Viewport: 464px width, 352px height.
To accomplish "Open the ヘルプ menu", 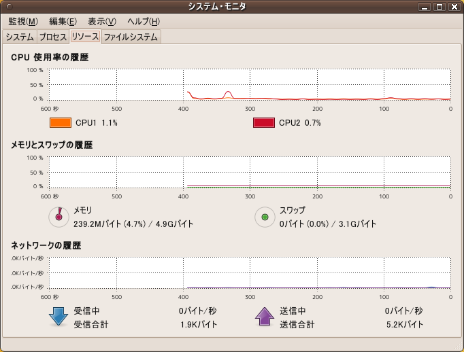I will pyautogui.click(x=144, y=22).
